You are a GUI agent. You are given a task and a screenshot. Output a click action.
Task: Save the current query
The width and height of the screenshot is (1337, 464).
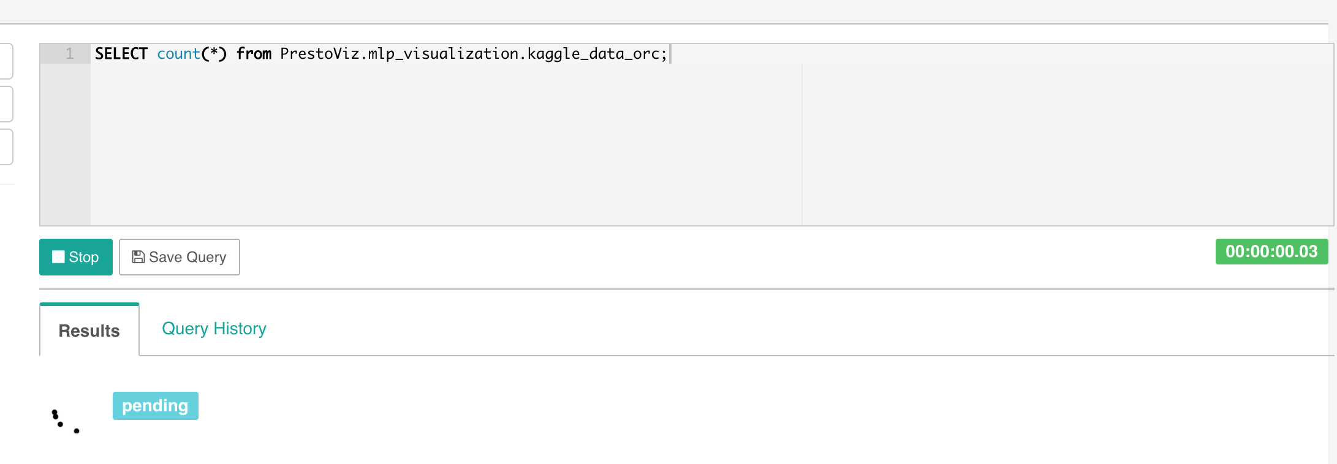point(179,256)
